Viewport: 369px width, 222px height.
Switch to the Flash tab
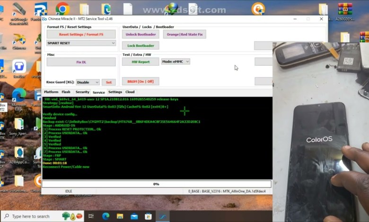point(66,92)
